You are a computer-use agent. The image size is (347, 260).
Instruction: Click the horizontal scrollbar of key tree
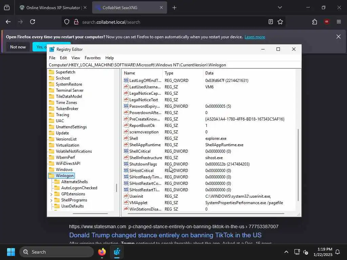(90, 214)
